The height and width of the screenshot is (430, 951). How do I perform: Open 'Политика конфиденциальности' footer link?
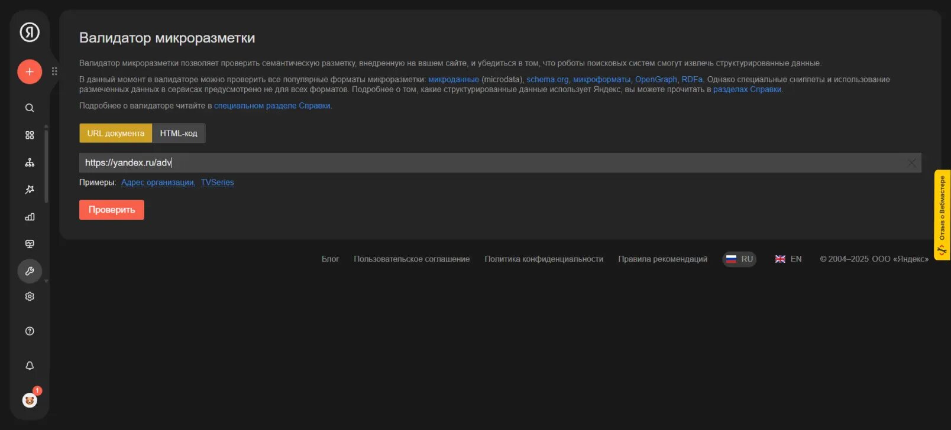click(544, 259)
